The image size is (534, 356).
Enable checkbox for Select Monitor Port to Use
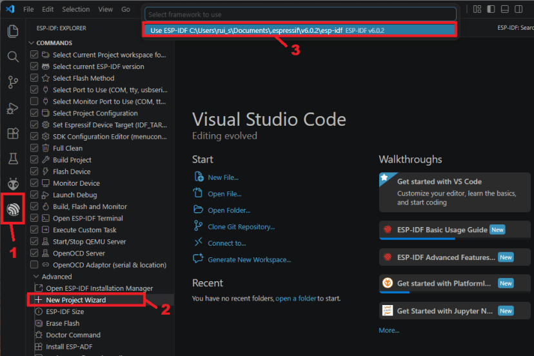[34, 101]
